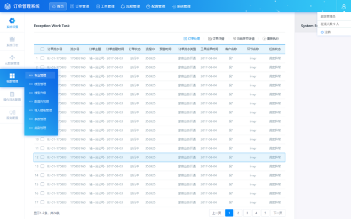Image resolution: width=351 pixels, height=219 pixels.
Task: Click the 订单详情 toolbar icon
Action: (x=210, y=38)
